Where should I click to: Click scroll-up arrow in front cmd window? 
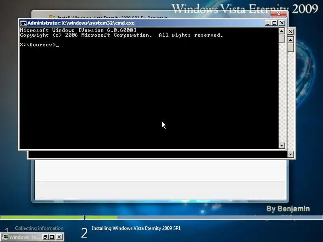click(281, 31)
